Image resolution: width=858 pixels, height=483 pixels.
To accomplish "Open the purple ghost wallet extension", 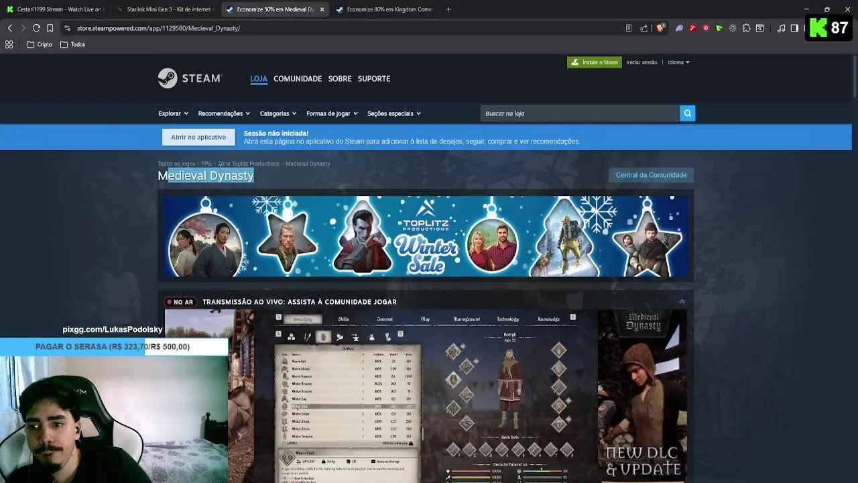I will 679,28.
